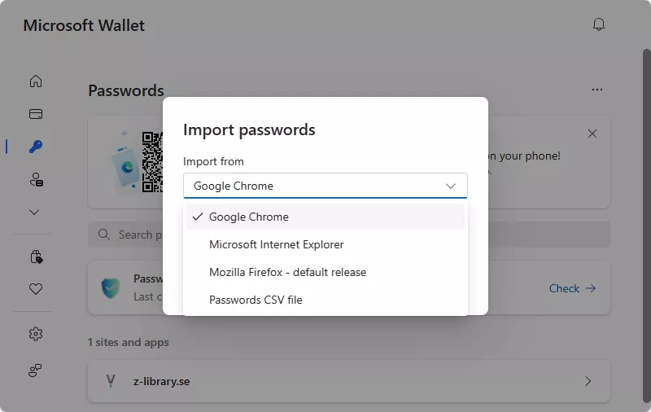
Task: Choose Google Chrome option
Action: point(325,217)
